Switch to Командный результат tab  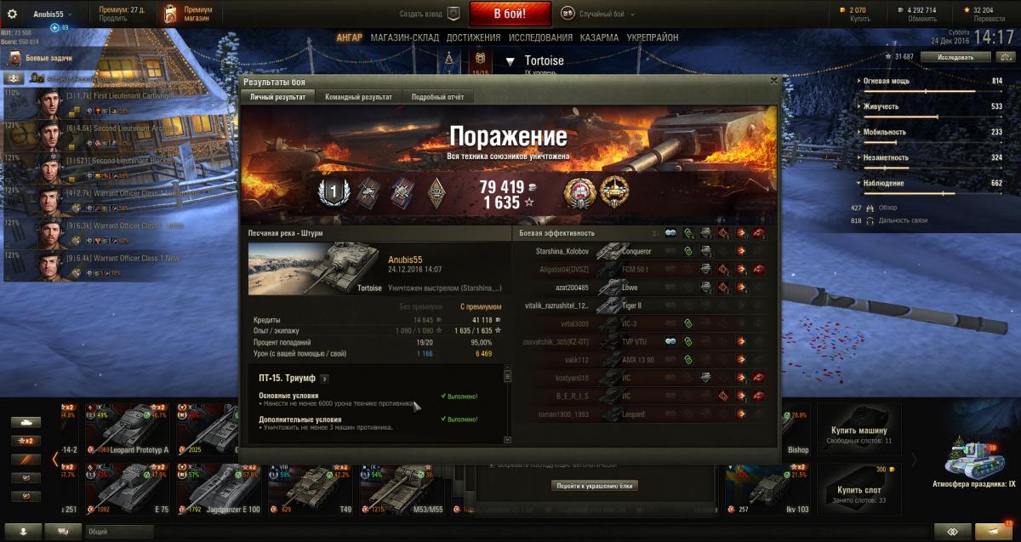[359, 97]
